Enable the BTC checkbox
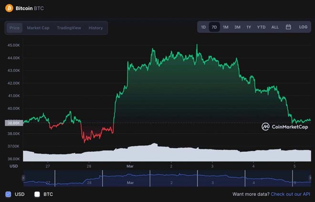 (x=37, y=194)
